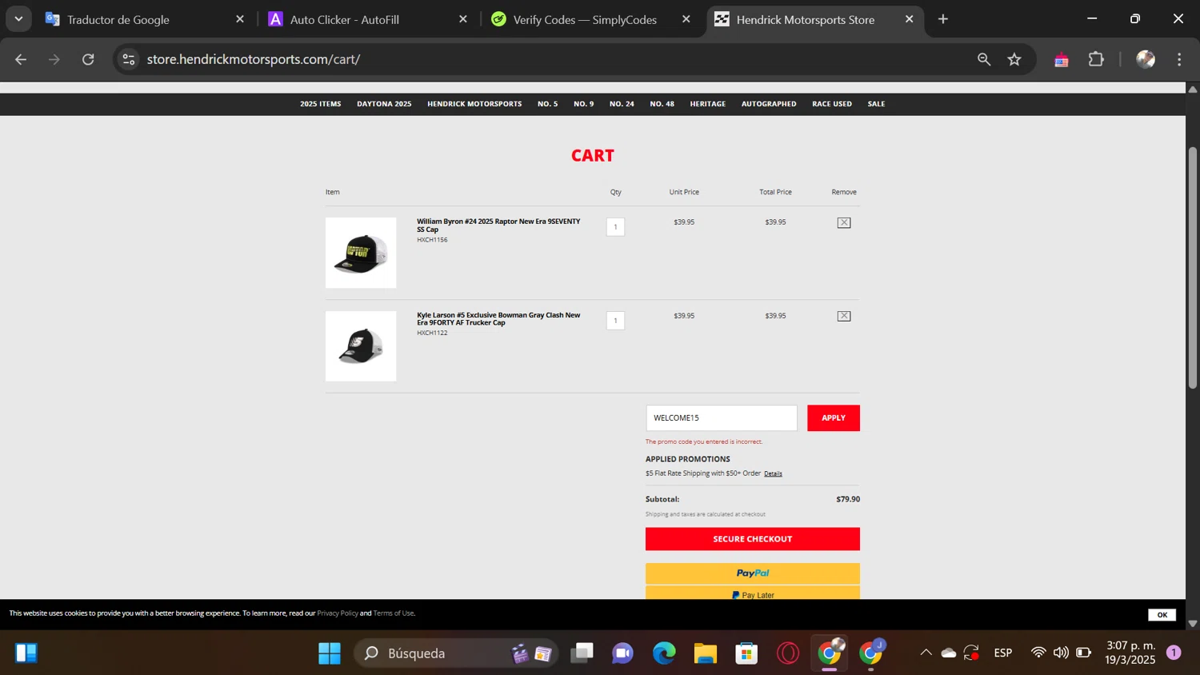This screenshot has height=675, width=1200.
Task: Close the Auto Clicker tab
Action: [463, 19]
